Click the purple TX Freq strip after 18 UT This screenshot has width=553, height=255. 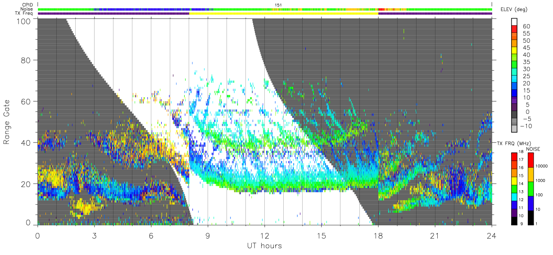tap(435, 13)
